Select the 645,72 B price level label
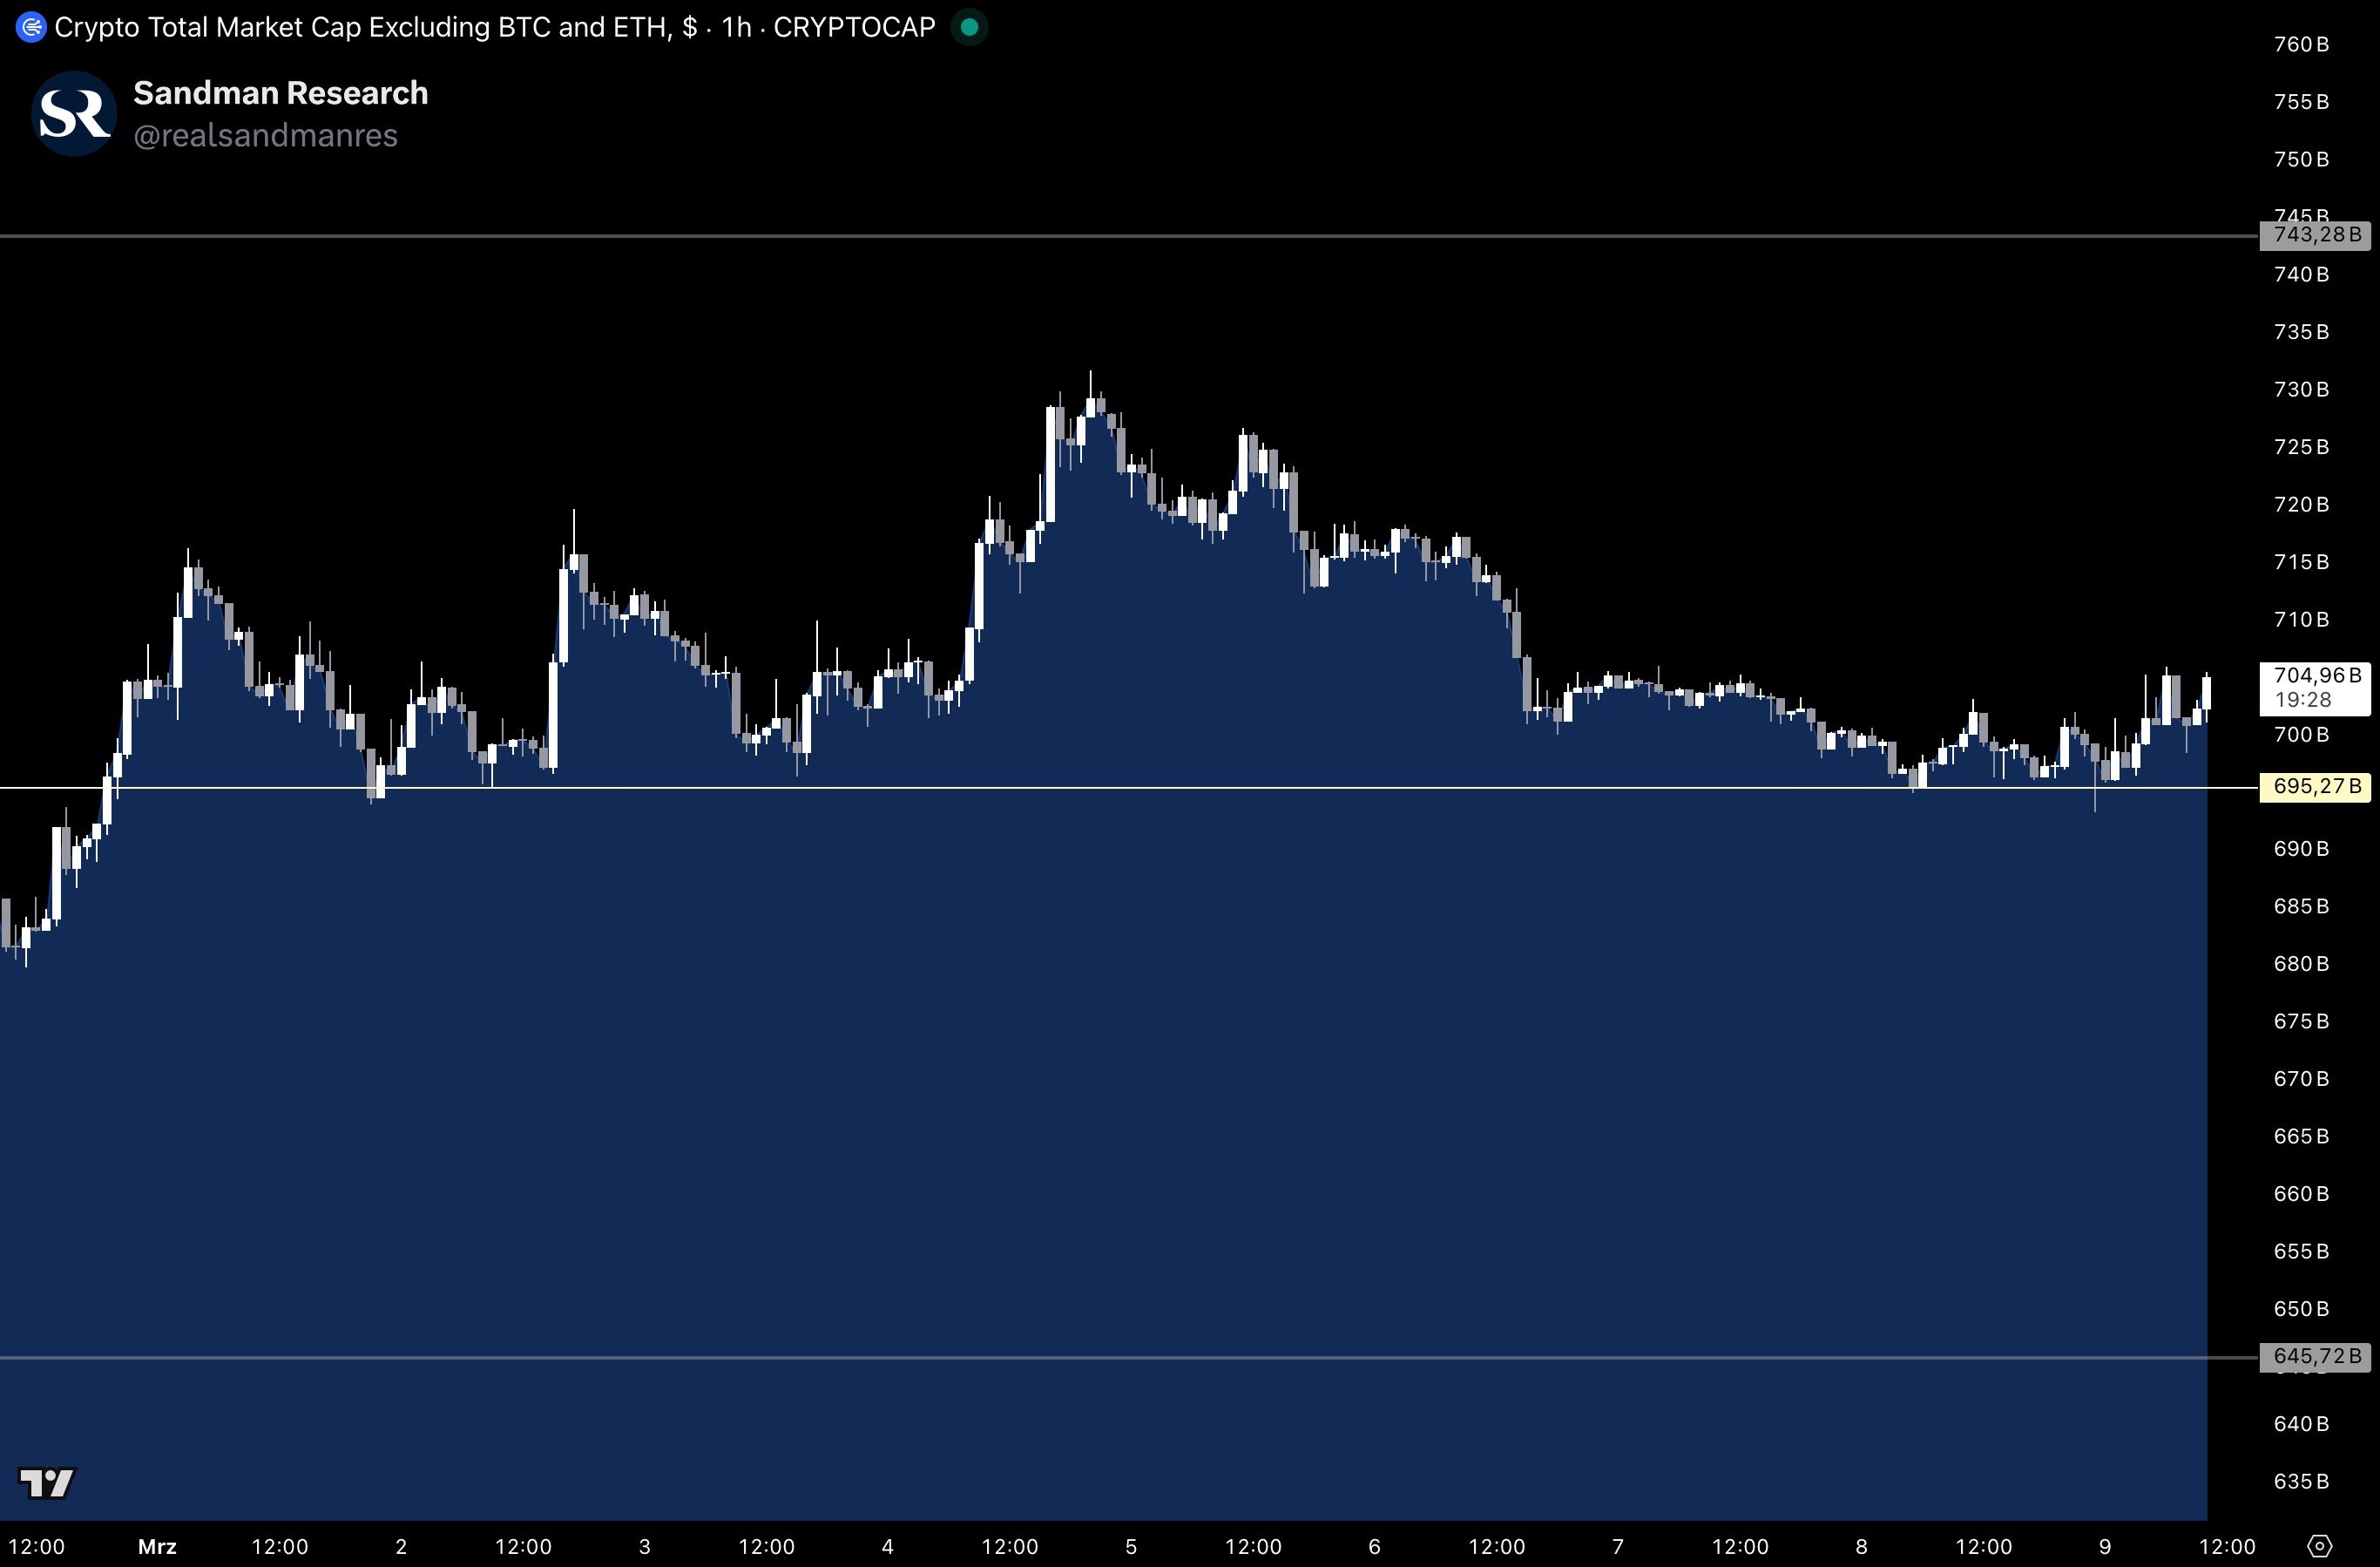Viewport: 2380px width, 1567px height. pos(2316,1357)
